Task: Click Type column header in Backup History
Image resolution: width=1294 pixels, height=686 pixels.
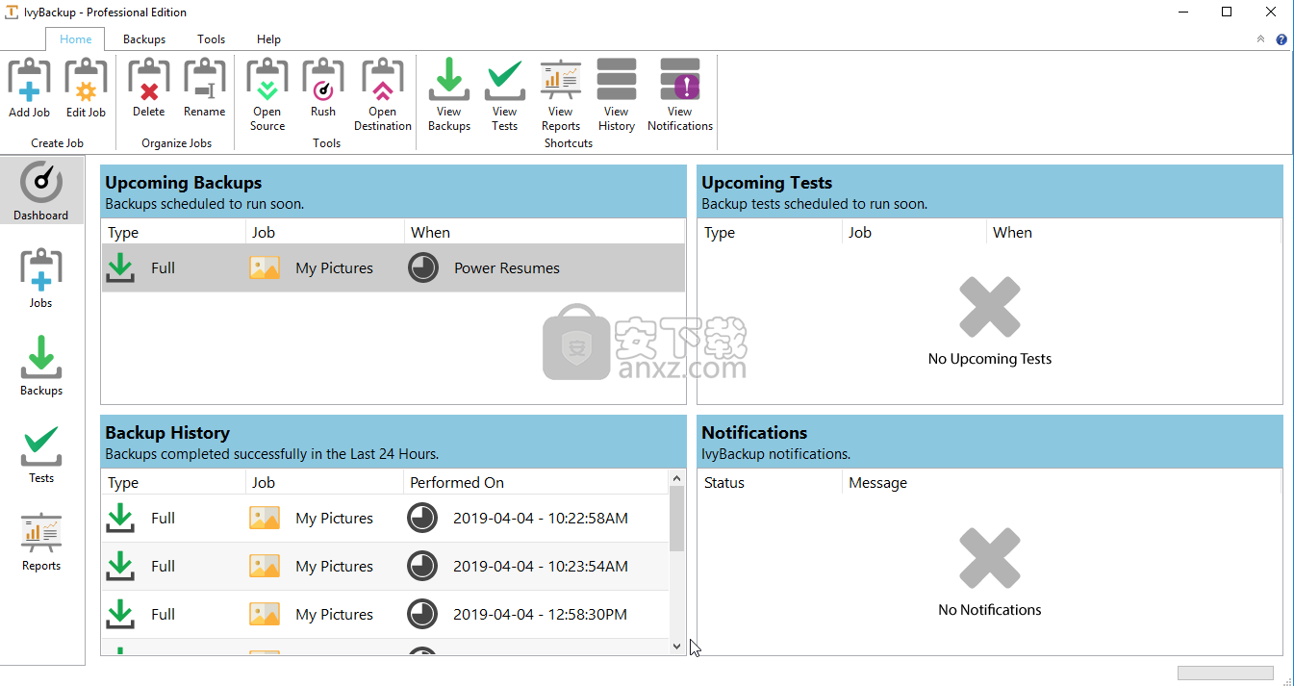Action: [x=173, y=482]
